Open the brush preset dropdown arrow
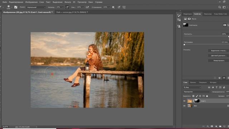Image resolution: width=229 pixels, height=129 pixels. 12,7
